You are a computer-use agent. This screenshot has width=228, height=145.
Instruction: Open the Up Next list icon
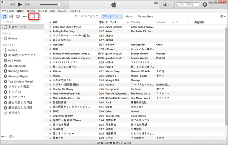pos(156,3)
